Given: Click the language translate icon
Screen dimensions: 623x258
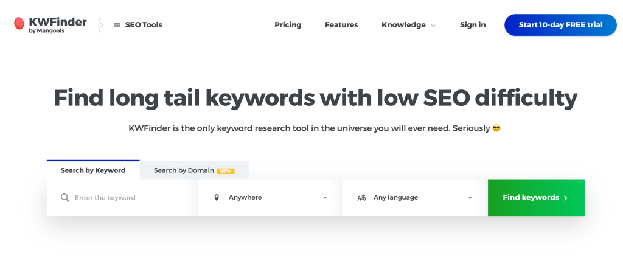Looking at the screenshot, I should pyautogui.click(x=361, y=198).
